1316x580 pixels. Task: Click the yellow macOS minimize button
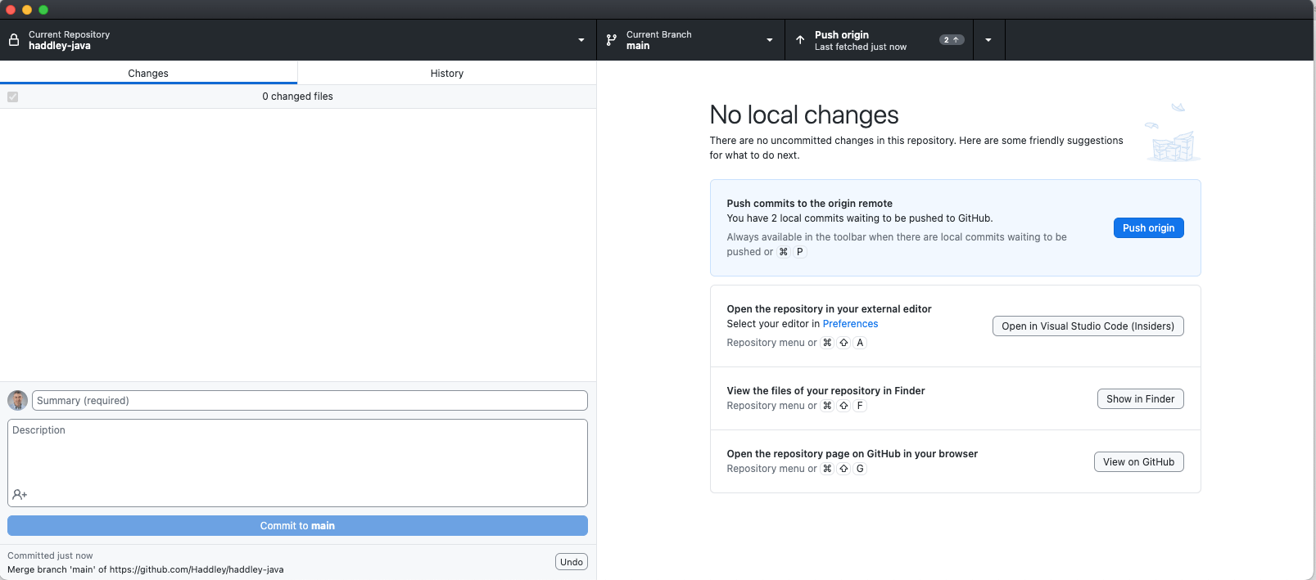27,10
